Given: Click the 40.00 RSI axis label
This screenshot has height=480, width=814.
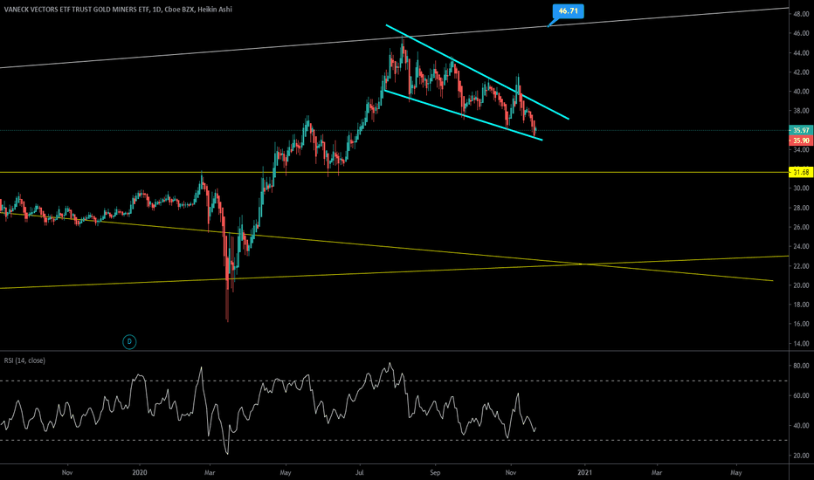Looking at the screenshot, I should pos(801,426).
